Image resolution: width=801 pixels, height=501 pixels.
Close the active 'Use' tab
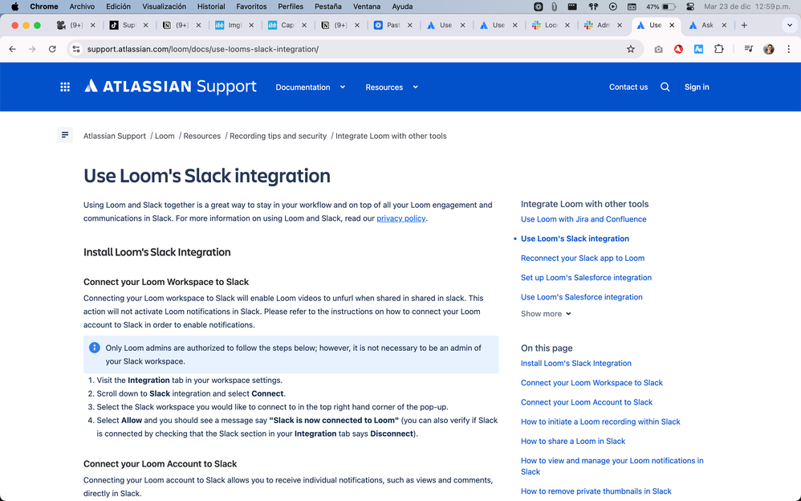672,25
